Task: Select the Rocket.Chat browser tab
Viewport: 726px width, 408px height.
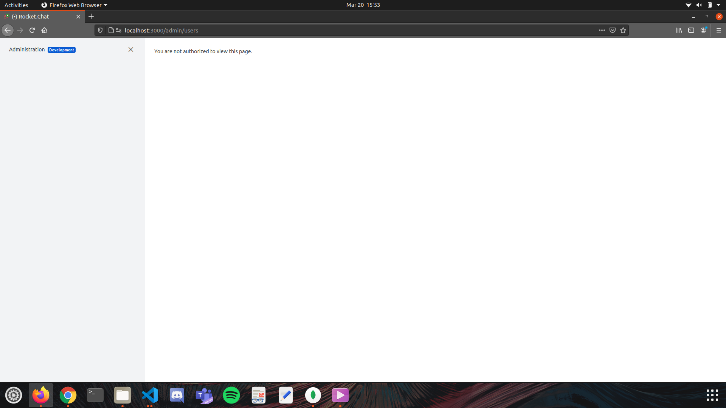Action: [42, 17]
